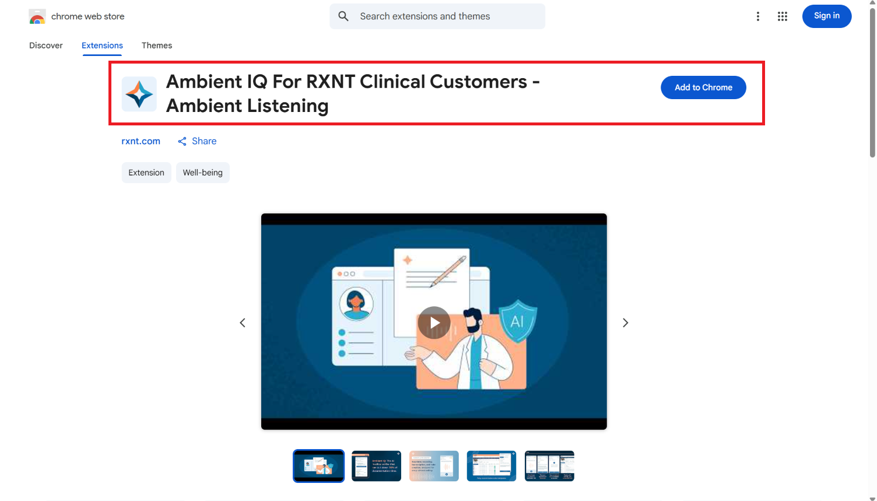
Task: Open the Google apps grid
Action: click(x=783, y=16)
